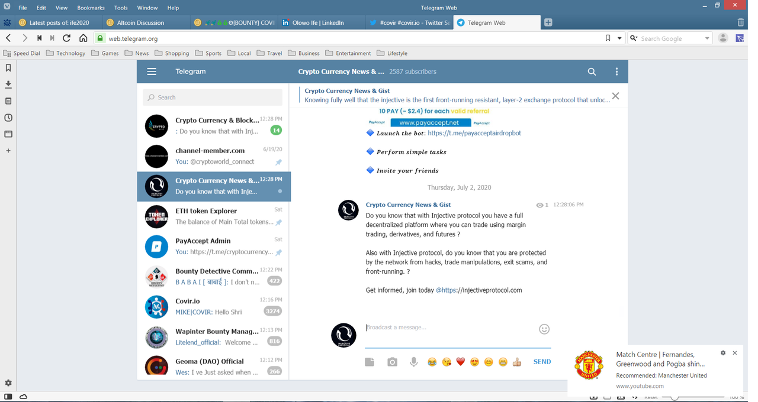Open the Wapinter Bounty Manag... chat
Screen dimensions: 758x402
(214, 337)
